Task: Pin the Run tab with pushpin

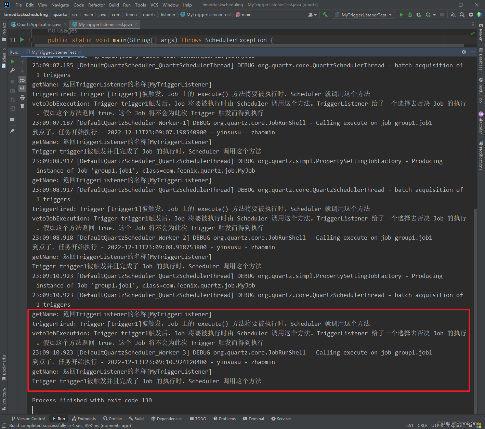Action: pyautogui.click(x=12, y=131)
